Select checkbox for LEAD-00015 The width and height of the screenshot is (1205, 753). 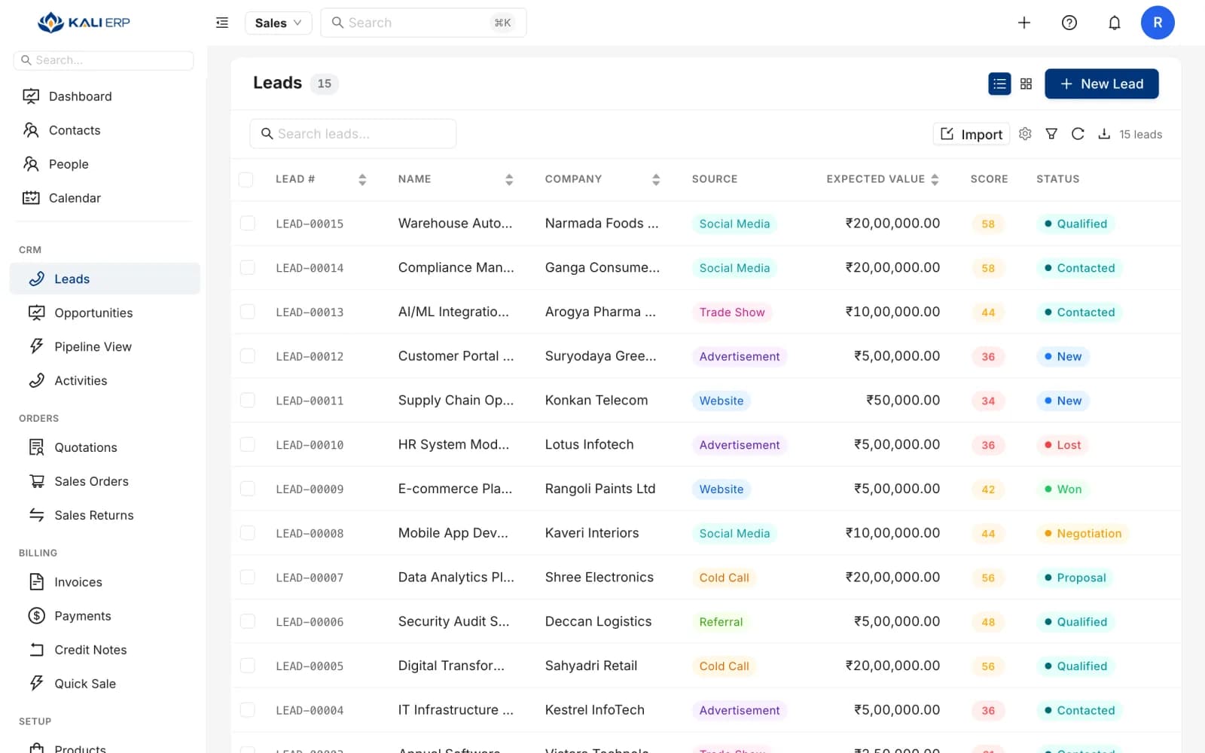[247, 224]
